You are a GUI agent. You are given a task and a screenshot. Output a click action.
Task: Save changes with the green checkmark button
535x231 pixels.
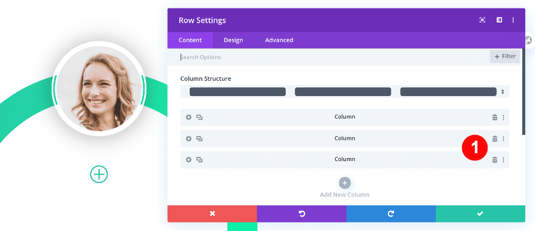coord(480,213)
